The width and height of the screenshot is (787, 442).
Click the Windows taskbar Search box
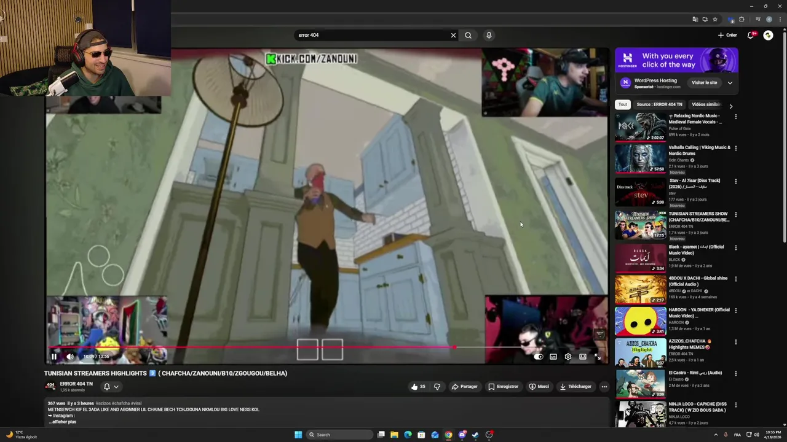pos(340,435)
